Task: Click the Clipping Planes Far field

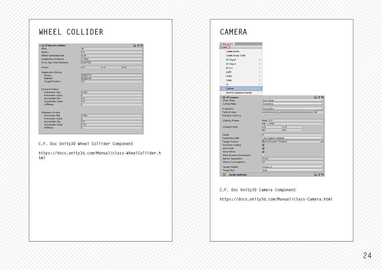Action: (x=296, y=123)
